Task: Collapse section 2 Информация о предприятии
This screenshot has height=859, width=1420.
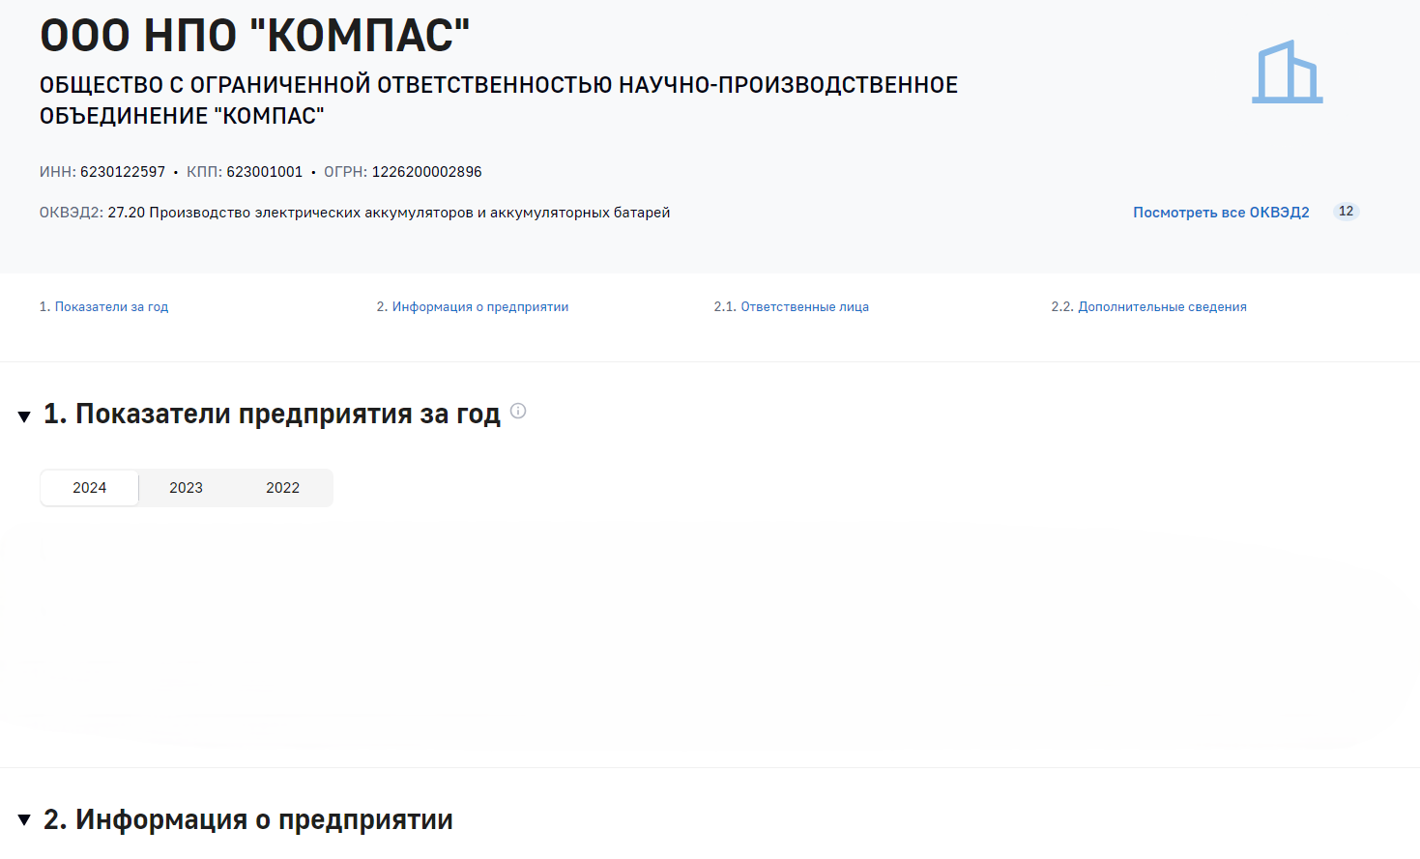Action: (24, 820)
